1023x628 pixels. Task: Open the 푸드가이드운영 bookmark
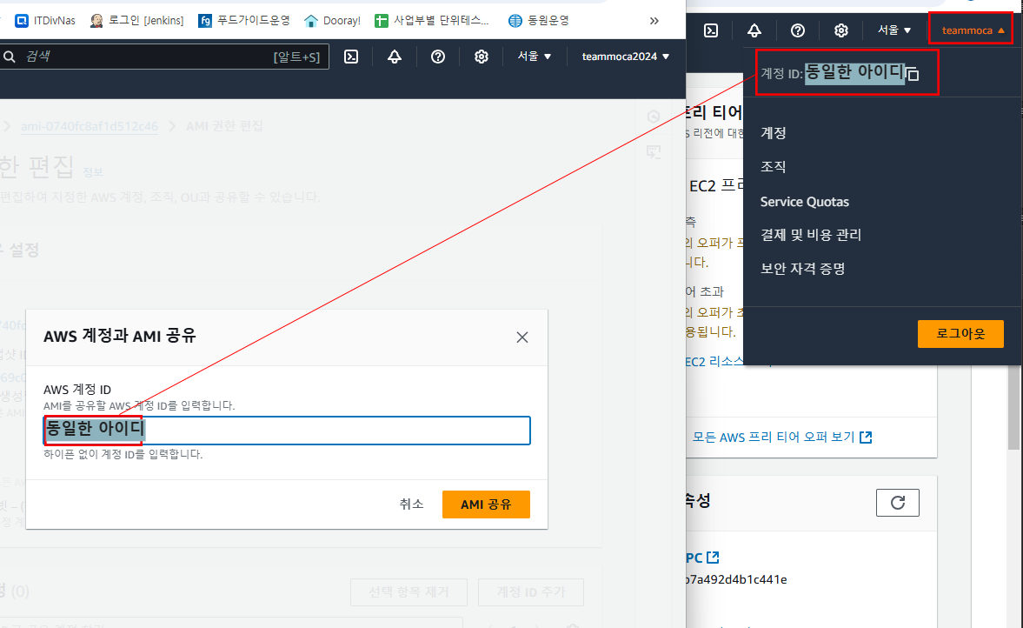pyautogui.click(x=244, y=20)
